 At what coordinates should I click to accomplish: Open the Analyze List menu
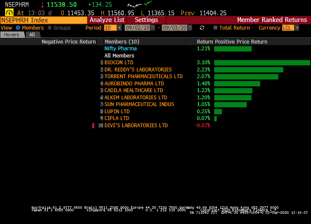click(107, 20)
